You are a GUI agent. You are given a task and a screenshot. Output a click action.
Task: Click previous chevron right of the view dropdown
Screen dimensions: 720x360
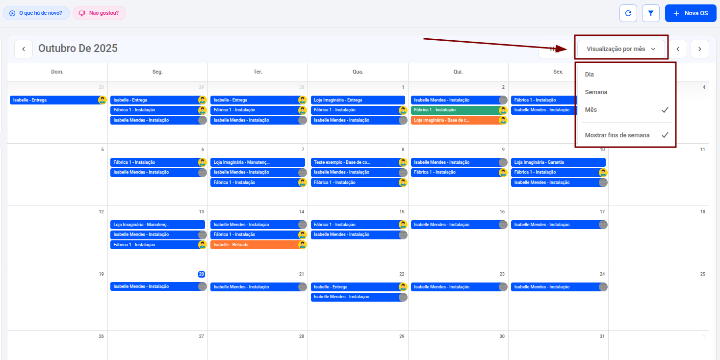tap(678, 49)
